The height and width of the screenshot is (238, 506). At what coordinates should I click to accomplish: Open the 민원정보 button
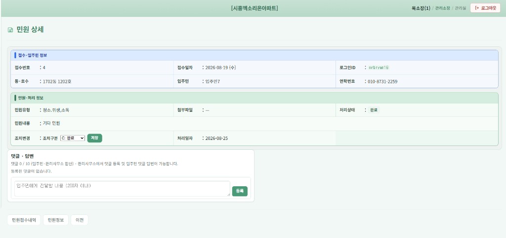coord(56,220)
